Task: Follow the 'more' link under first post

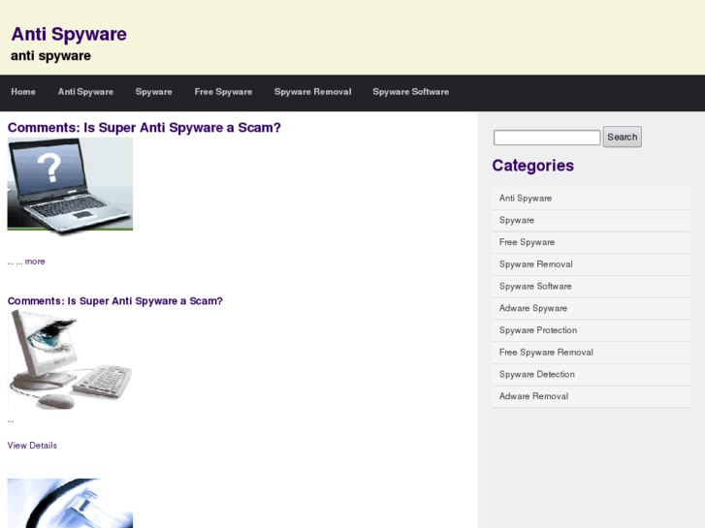Action: [35, 262]
